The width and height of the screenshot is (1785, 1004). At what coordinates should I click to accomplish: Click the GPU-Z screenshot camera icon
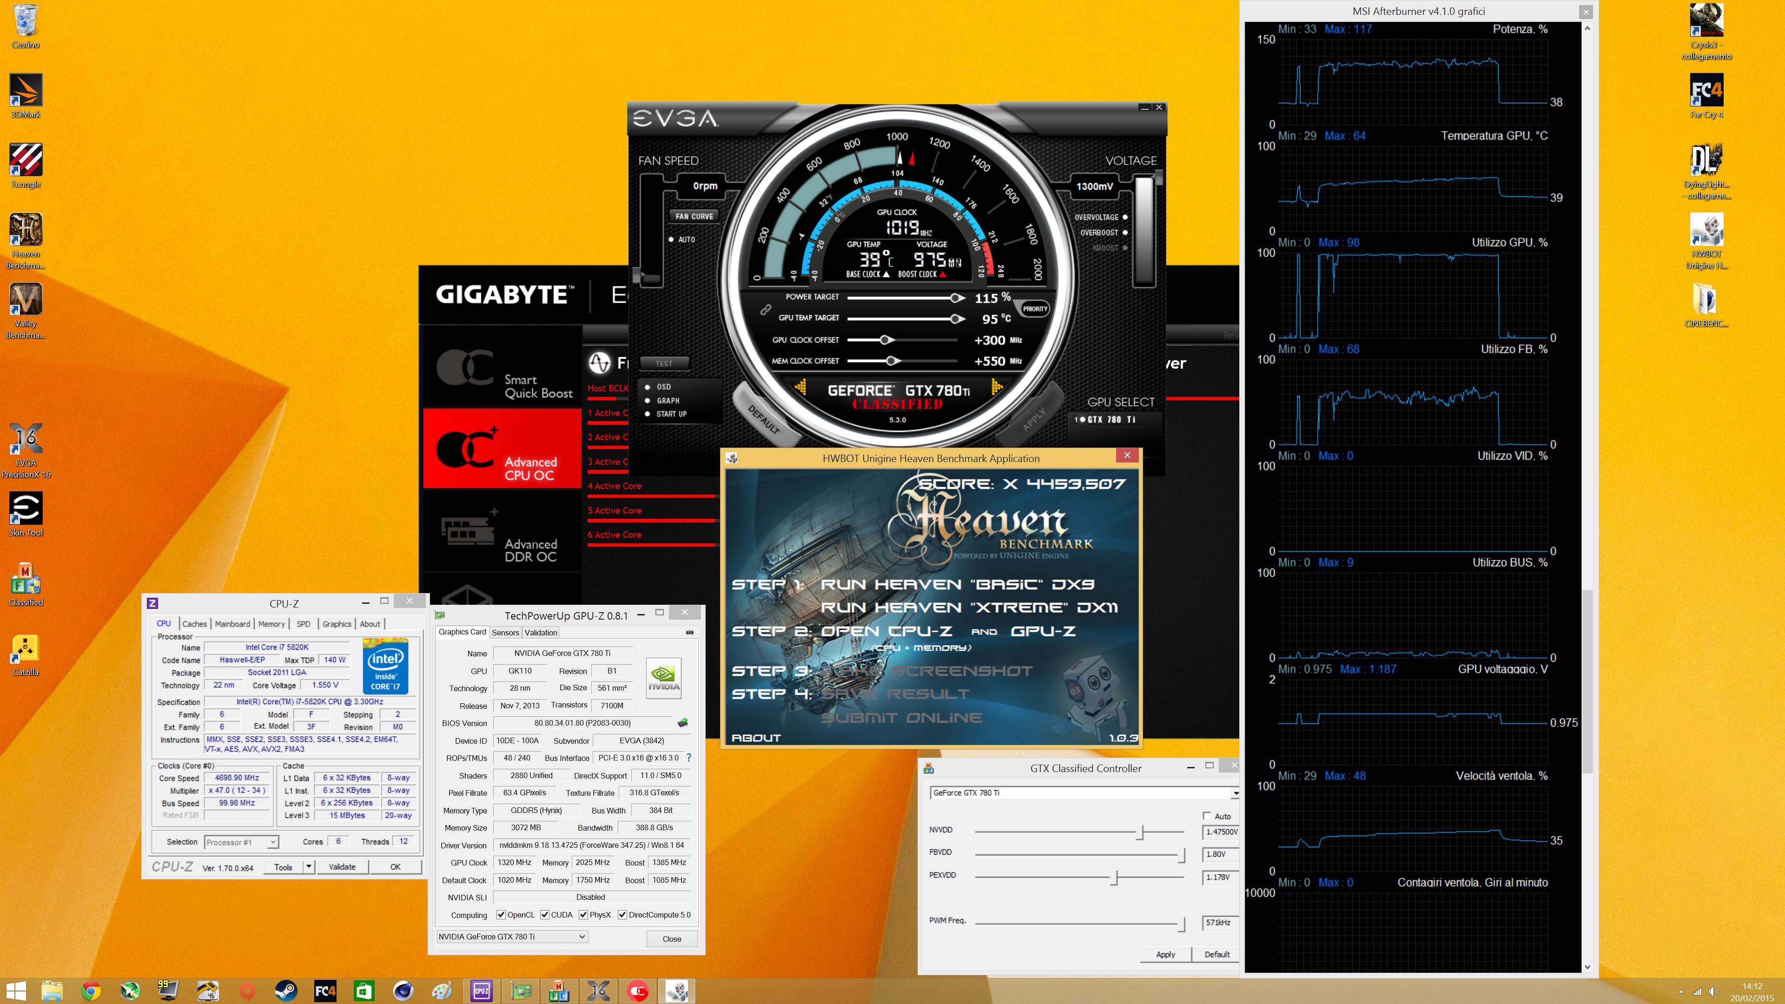tap(689, 632)
